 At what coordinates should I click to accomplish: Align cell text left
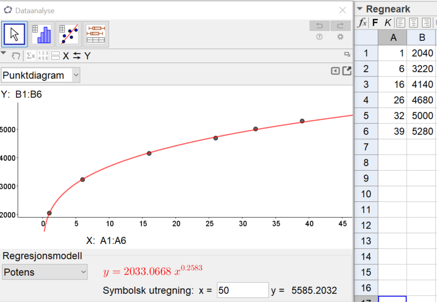point(400,22)
